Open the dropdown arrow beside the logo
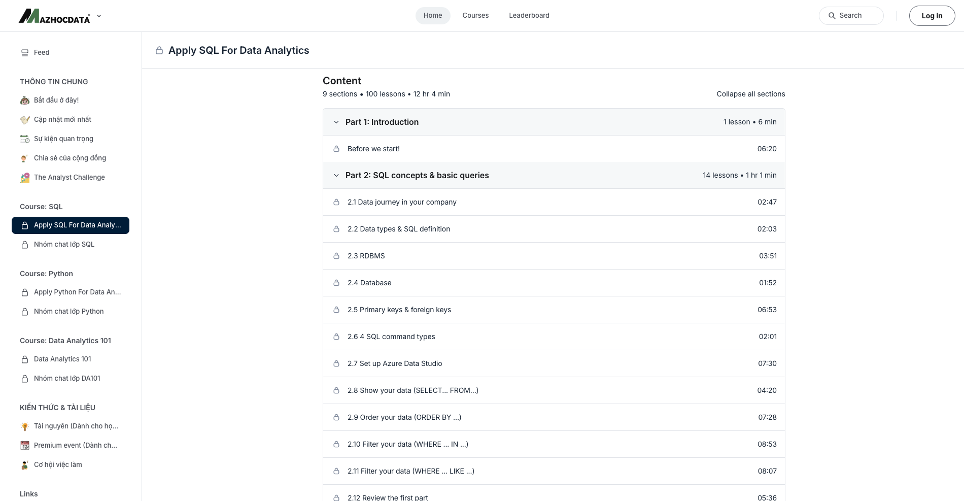 [99, 16]
